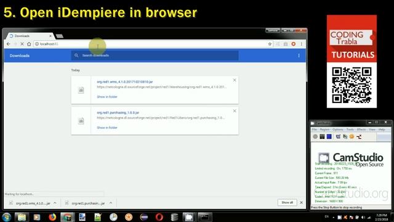Click sourceforge URL of the purchasing download
Viewport: 394px width, 222px height.
coord(161,118)
